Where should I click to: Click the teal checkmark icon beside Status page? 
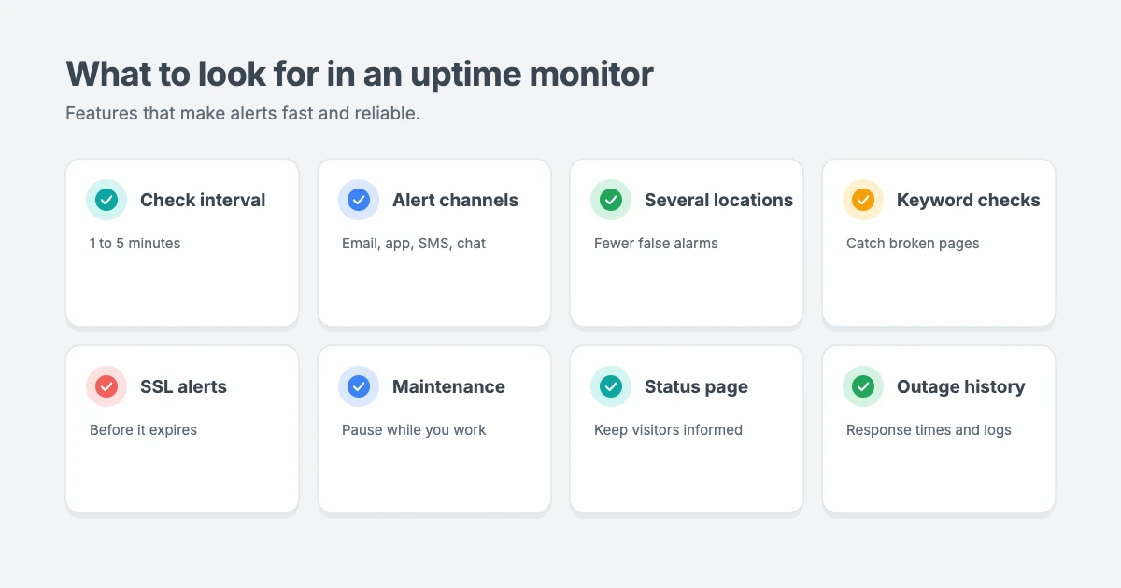pos(611,386)
